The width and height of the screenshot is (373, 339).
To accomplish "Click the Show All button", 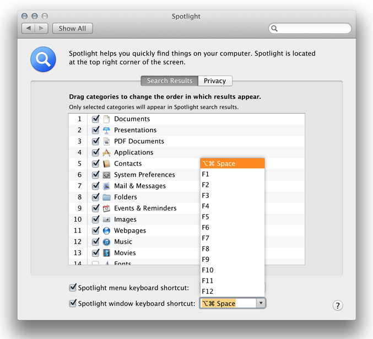I will [73, 28].
